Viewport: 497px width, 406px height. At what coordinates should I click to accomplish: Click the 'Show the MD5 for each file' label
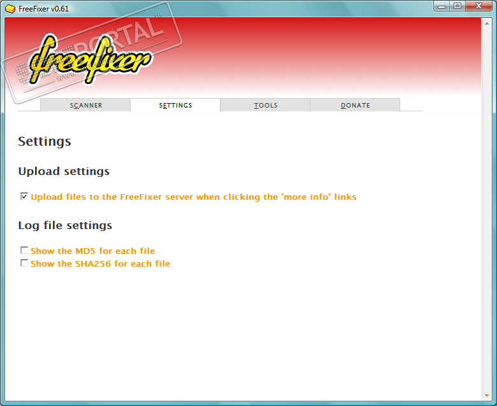tap(93, 251)
